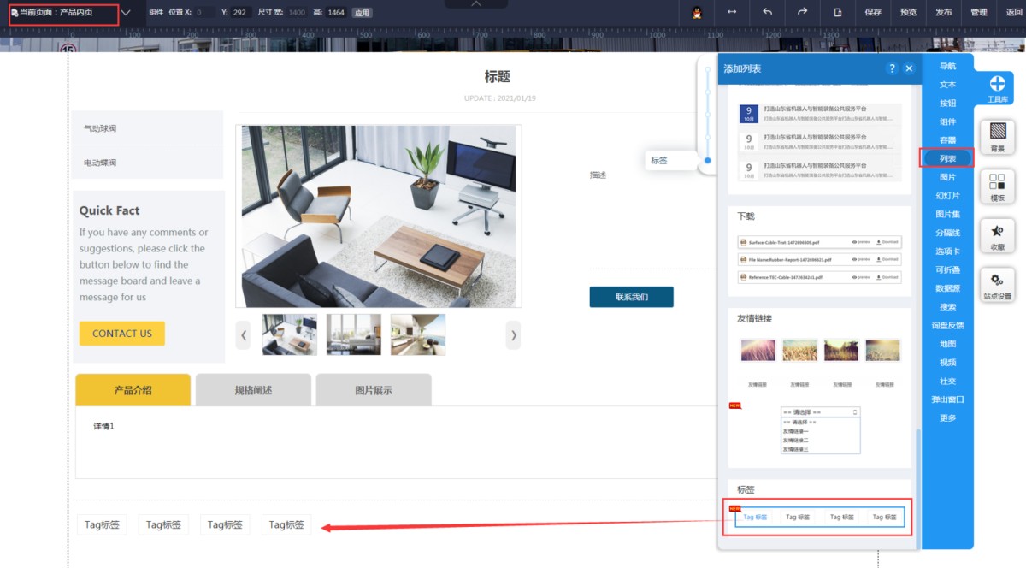1026x568 pixels.
Task: Click the Y position input field
Action: (239, 13)
